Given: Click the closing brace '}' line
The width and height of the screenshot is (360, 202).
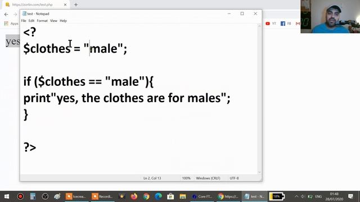Looking at the screenshot, I should coord(26,114).
